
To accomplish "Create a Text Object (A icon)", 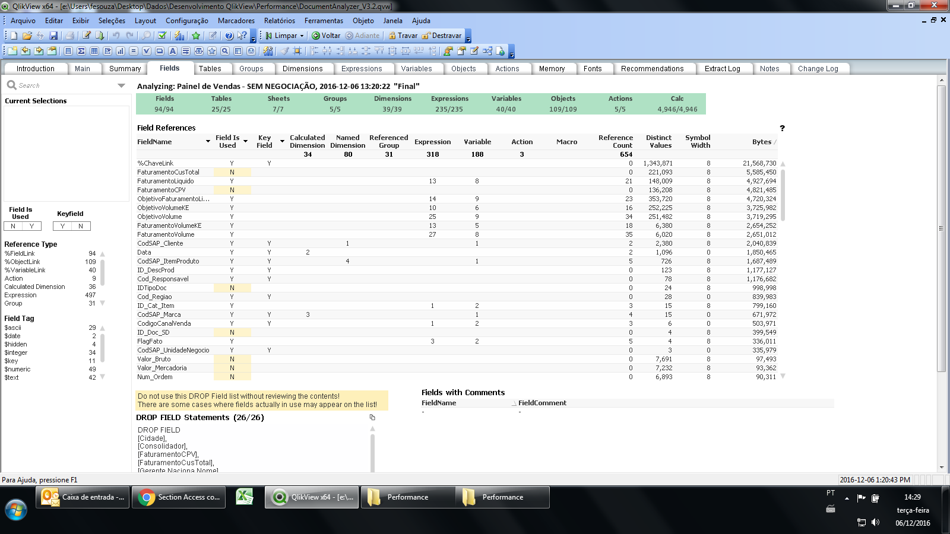I will (x=173, y=51).
